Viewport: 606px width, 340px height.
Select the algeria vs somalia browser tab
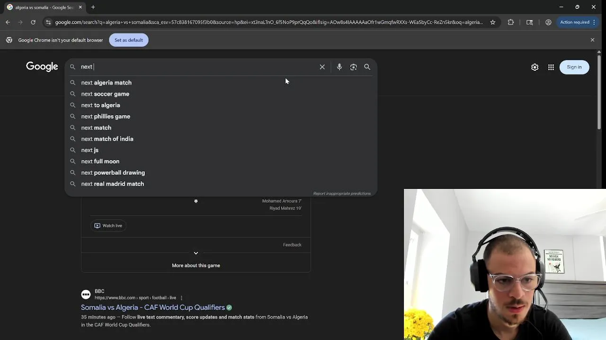pyautogui.click(x=44, y=7)
